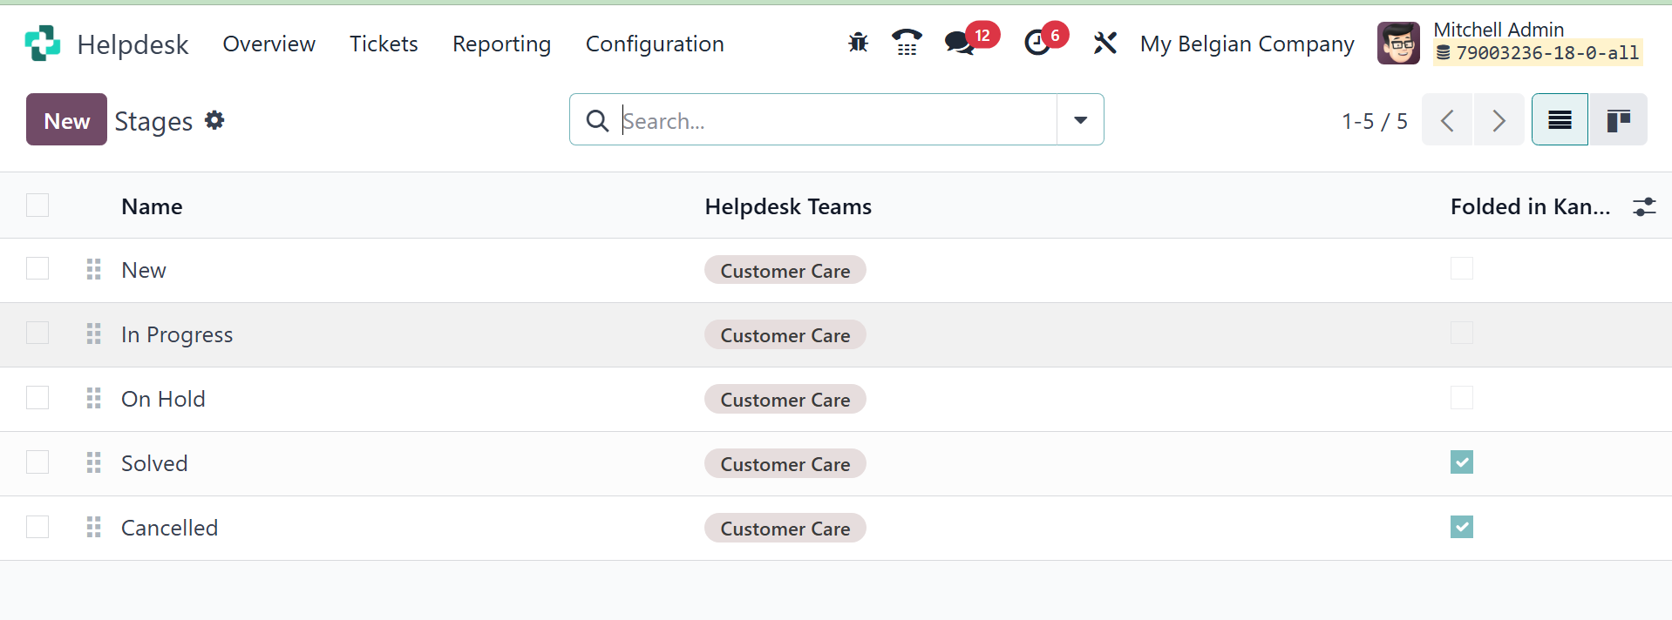Switch to list view
Image resolution: width=1672 pixels, height=620 pixels.
click(x=1560, y=120)
